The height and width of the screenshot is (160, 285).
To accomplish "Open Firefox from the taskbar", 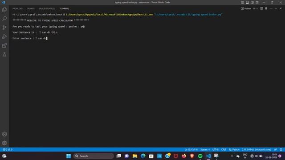I will tap(184, 156).
